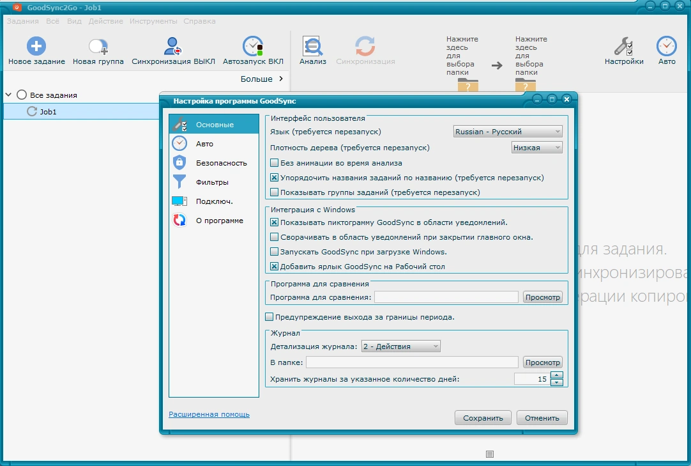691x466 pixels.
Task: Click Сохранить button
Action: click(483, 418)
